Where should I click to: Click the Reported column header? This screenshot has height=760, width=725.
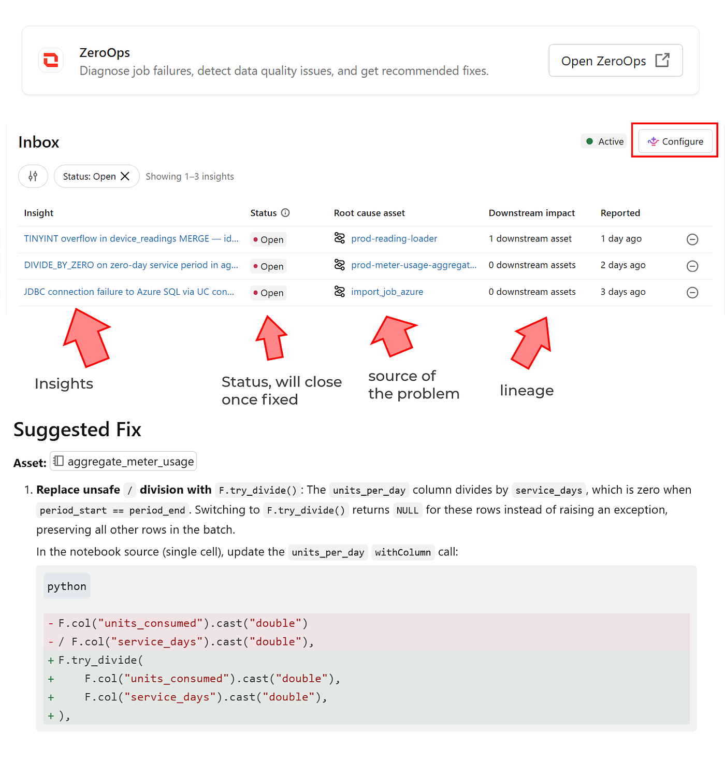click(620, 213)
